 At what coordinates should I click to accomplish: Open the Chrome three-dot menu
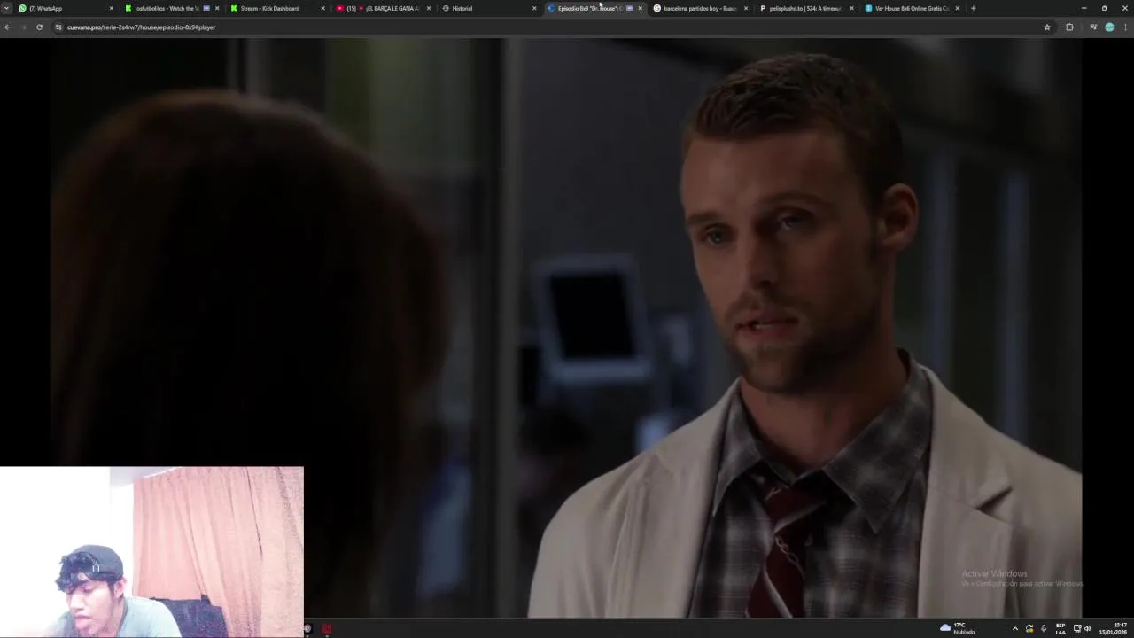coord(1125,27)
